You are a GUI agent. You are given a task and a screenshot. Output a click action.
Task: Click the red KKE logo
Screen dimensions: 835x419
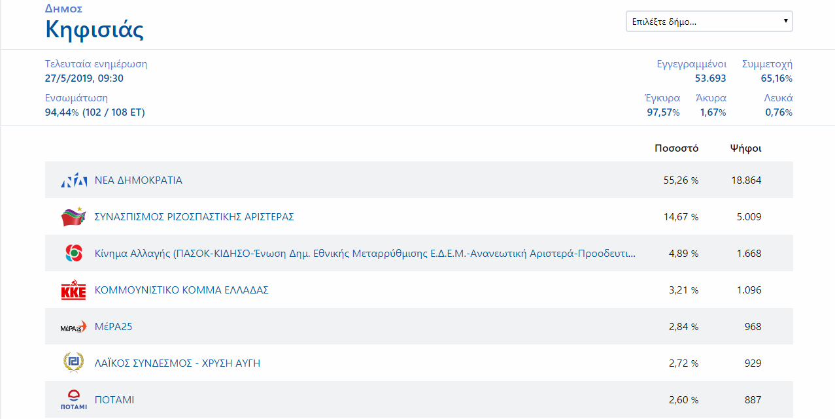click(73, 290)
